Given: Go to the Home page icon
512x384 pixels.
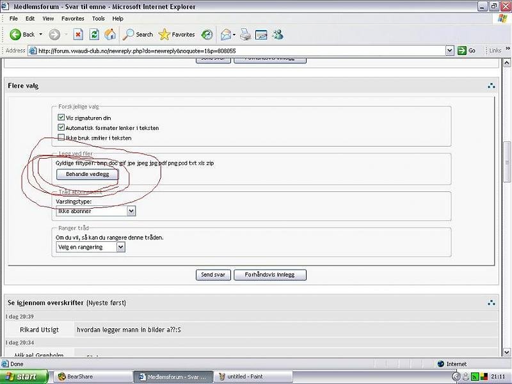Looking at the screenshot, I should 110,35.
